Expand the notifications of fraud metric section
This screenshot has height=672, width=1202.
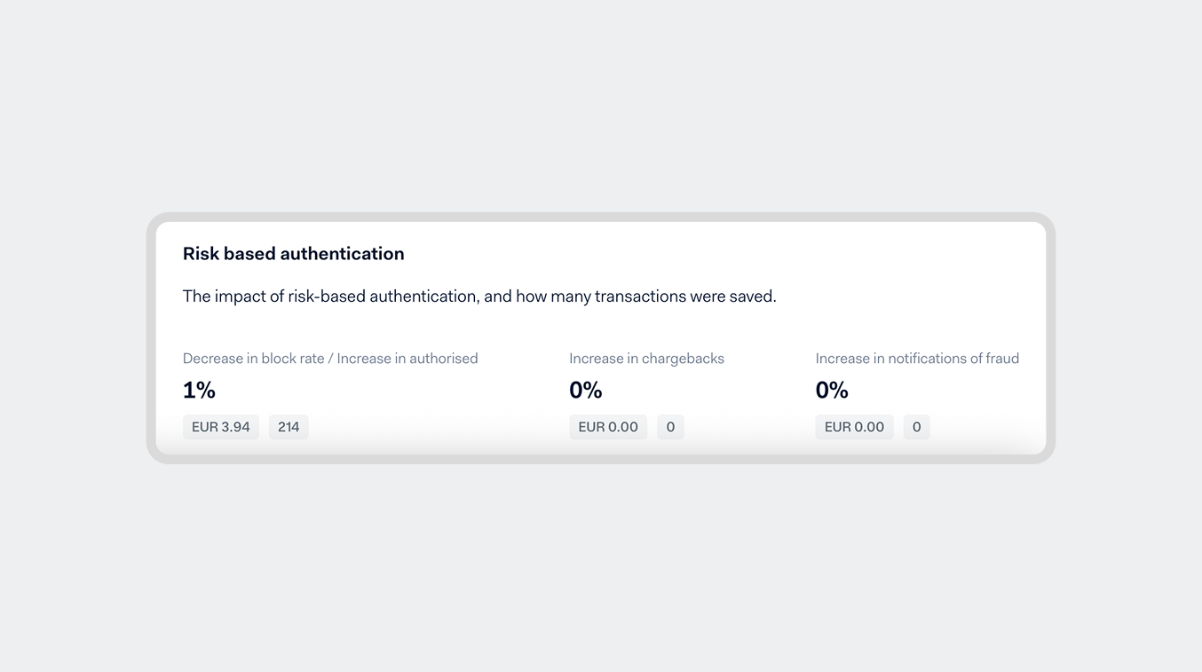[x=917, y=391]
